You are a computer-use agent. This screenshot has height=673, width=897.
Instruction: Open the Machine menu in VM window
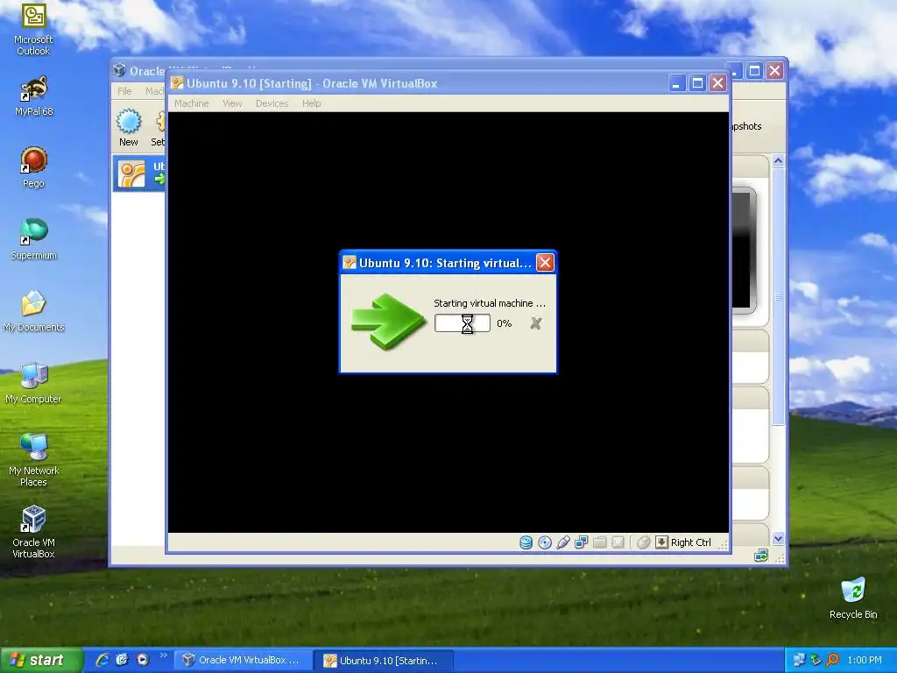pyautogui.click(x=191, y=103)
